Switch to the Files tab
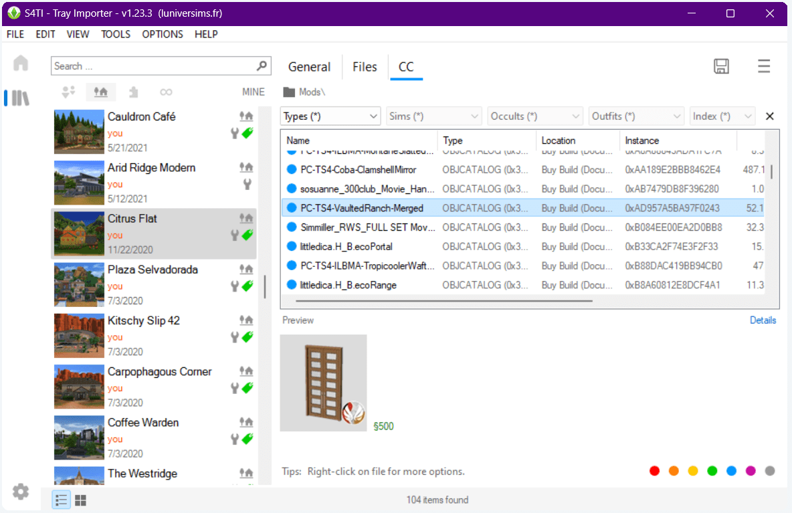Viewport: 792px width, 513px height. [365, 67]
